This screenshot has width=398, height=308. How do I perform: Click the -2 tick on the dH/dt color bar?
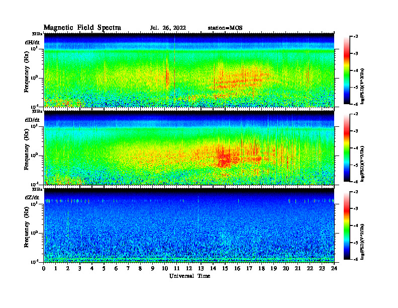(356, 37)
